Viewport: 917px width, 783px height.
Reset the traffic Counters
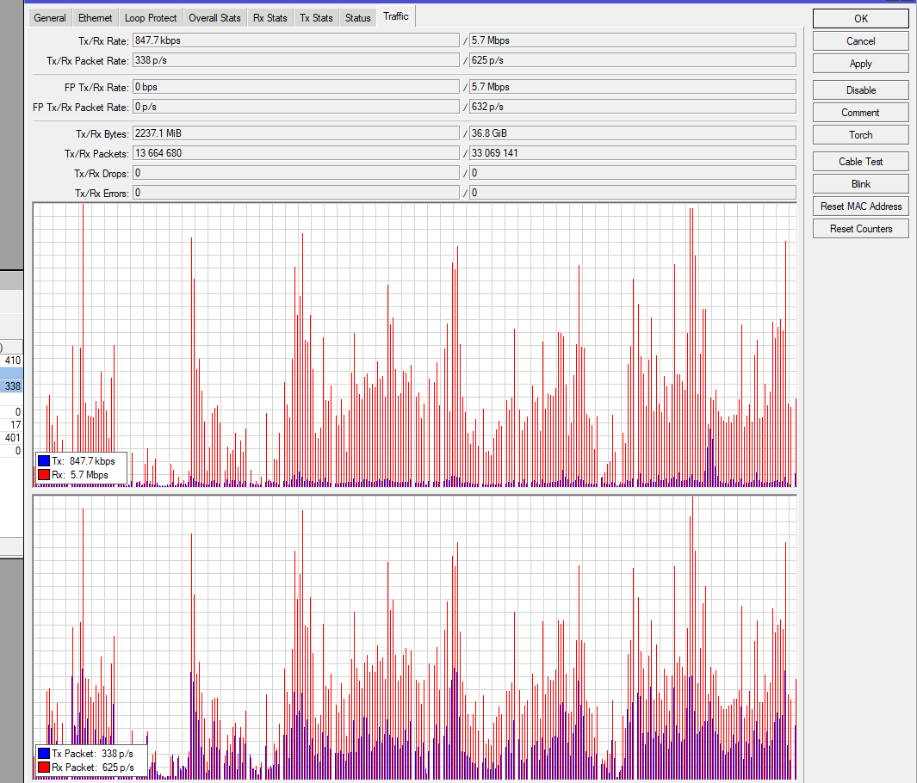coord(860,229)
